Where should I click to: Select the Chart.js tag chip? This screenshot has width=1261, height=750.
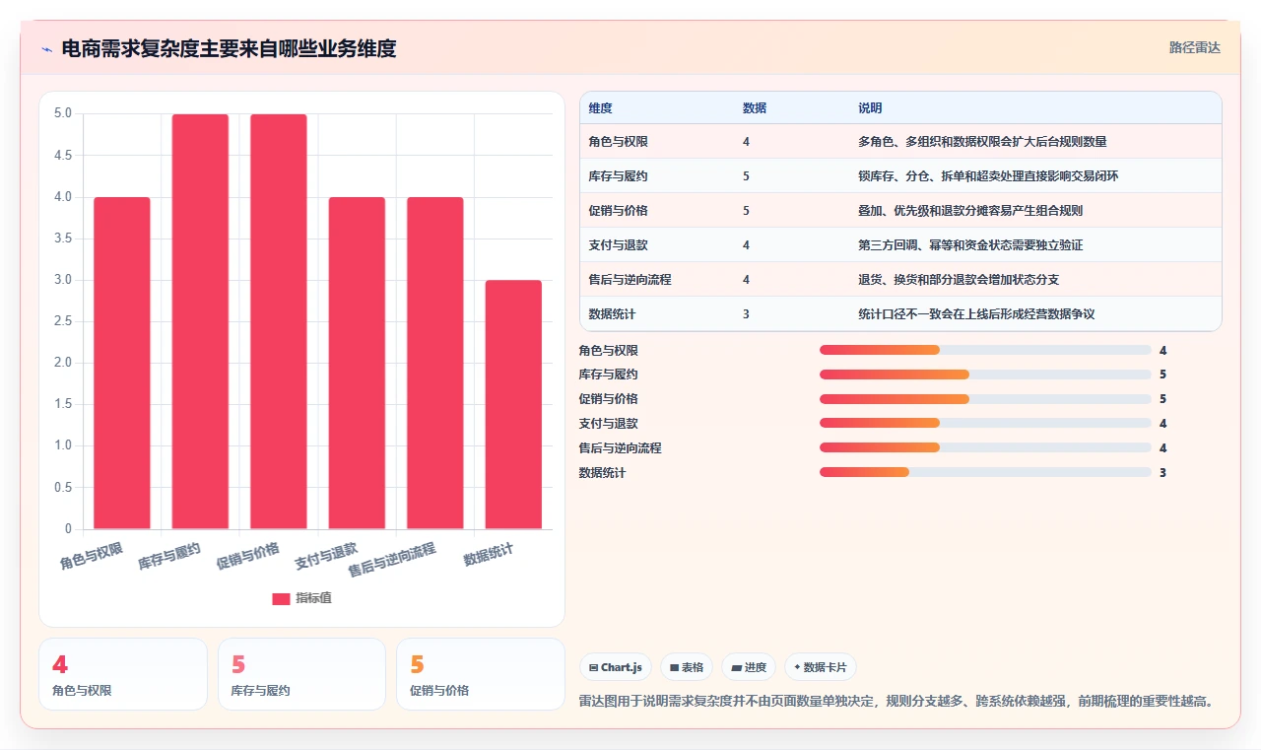click(x=616, y=667)
